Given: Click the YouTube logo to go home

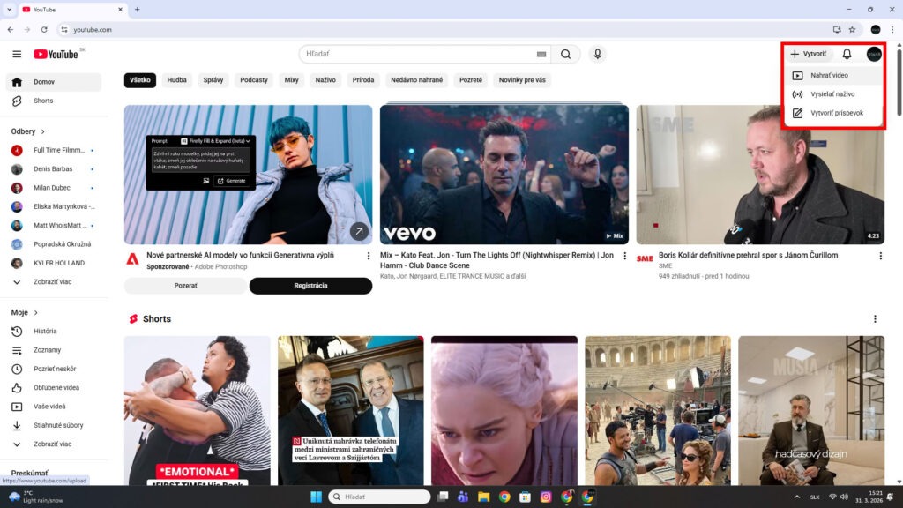Looking at the screenshot, I should [x=53, y=54].
